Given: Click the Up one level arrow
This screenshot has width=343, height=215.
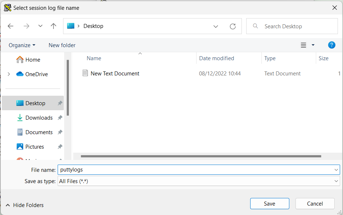Looking at the screenshot, I should 54,26.
